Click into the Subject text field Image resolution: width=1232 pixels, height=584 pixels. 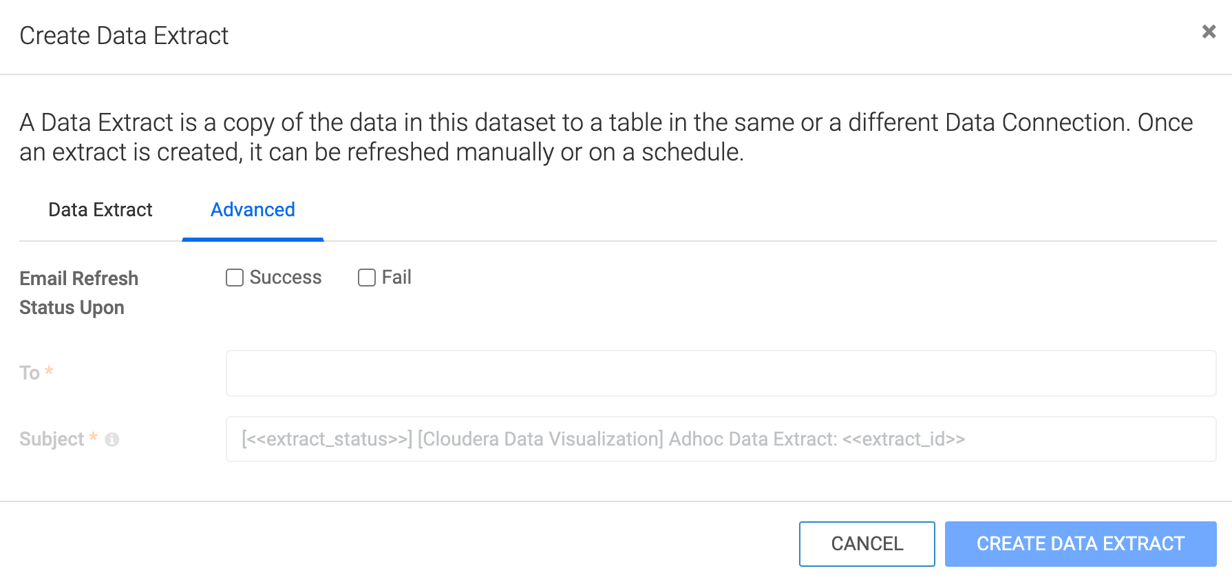[721, 439]
